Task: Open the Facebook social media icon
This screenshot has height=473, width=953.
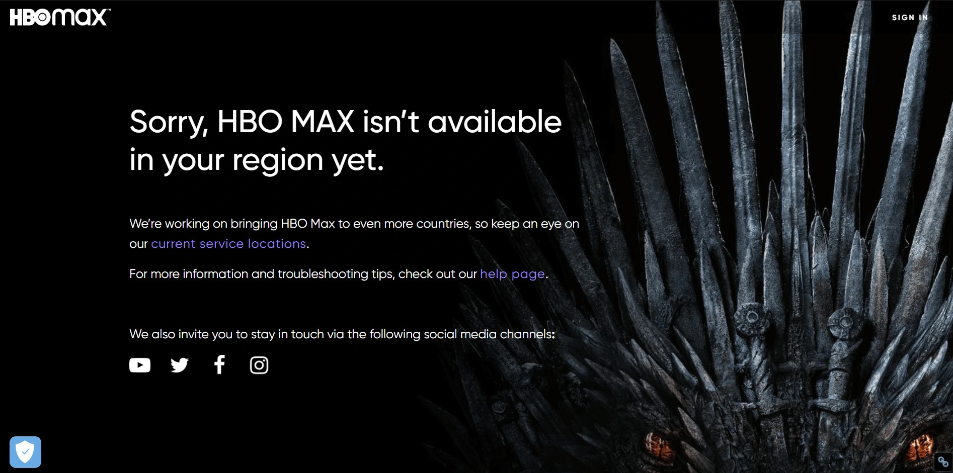Action: coord(219,364)
